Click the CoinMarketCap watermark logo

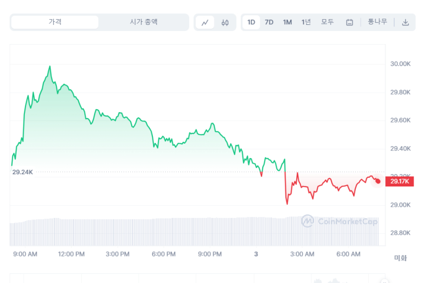point(306,221)
